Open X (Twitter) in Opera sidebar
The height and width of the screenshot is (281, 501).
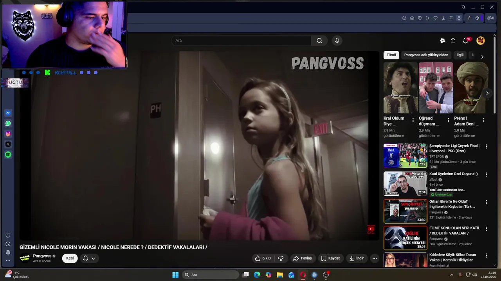[8, 144]
